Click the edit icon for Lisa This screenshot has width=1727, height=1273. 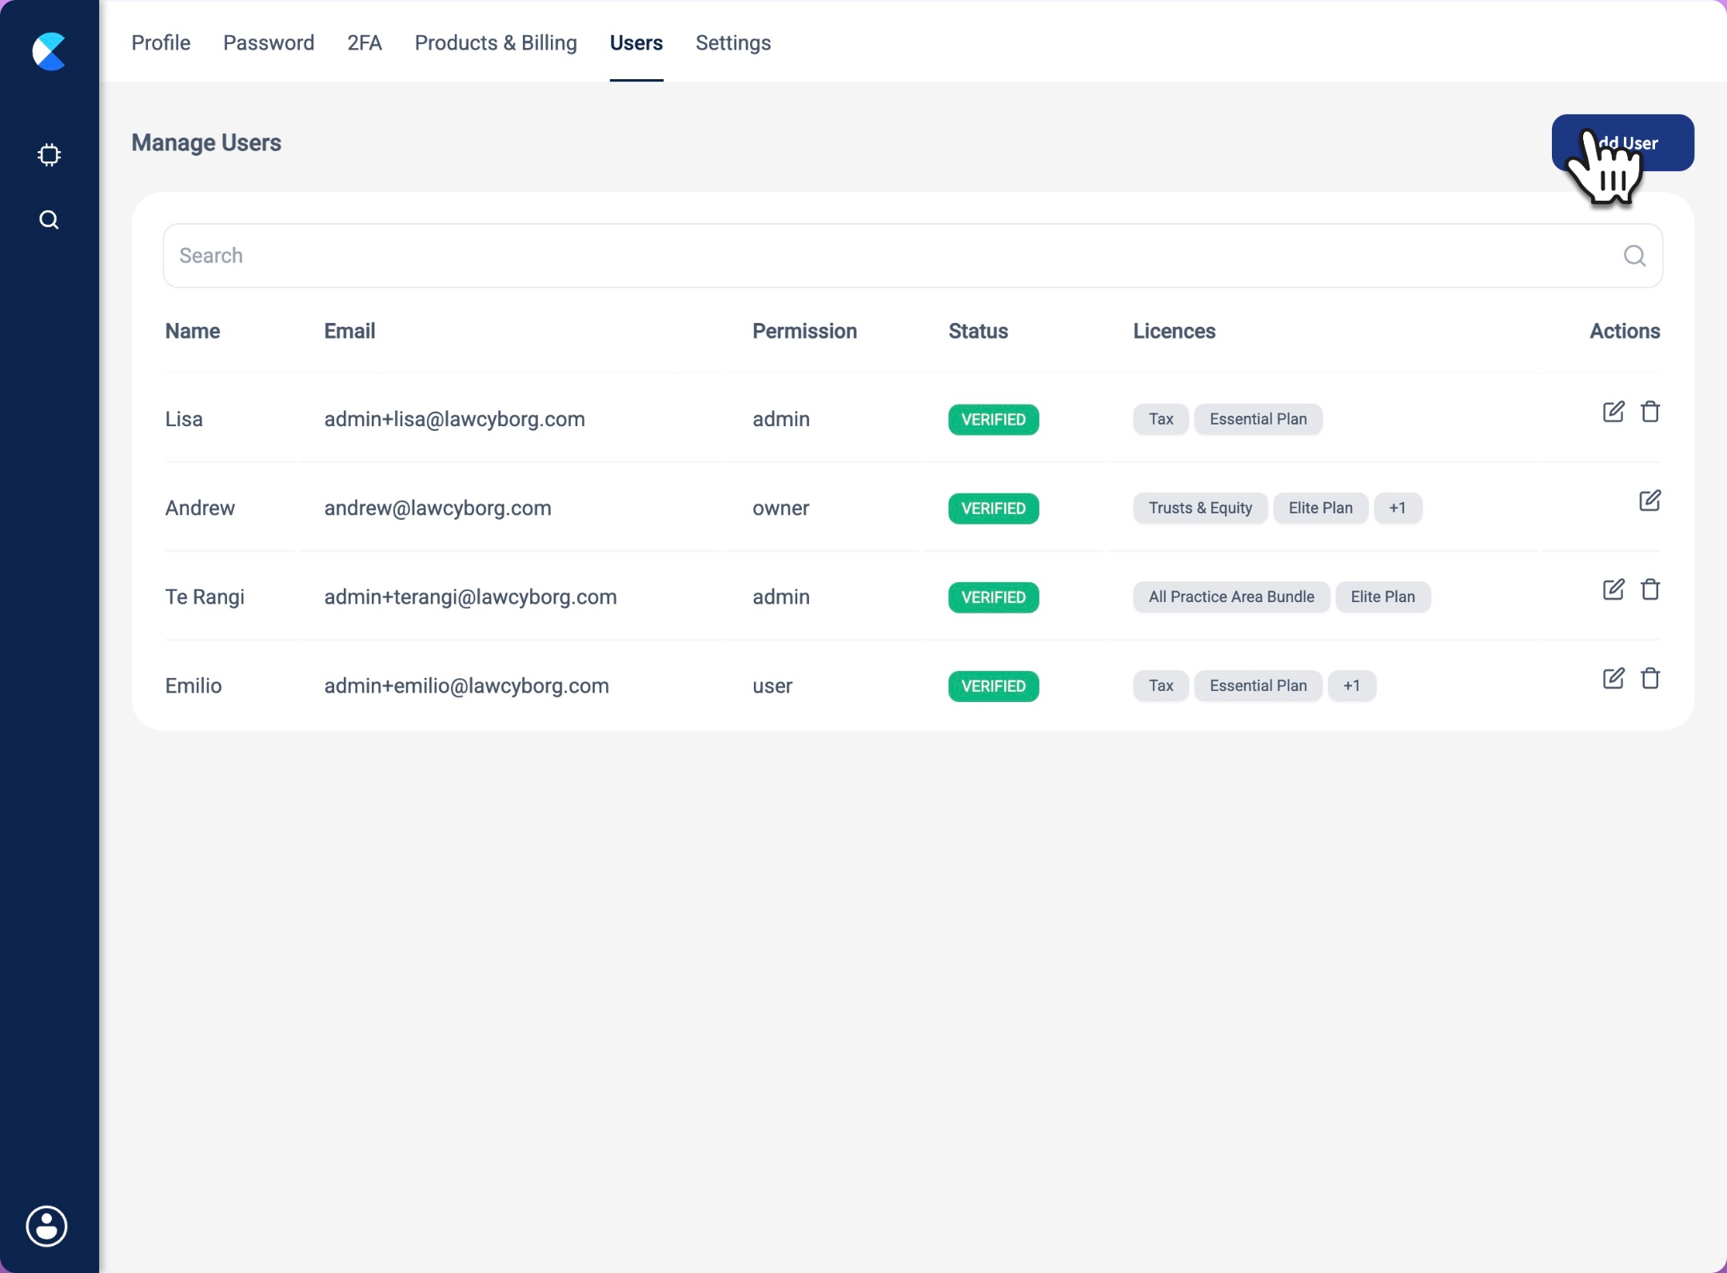(1613, 412)
